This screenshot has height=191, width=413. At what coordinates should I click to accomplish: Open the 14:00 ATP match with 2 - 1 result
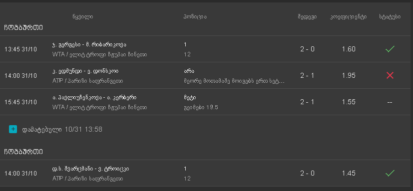tap(205, 75)
